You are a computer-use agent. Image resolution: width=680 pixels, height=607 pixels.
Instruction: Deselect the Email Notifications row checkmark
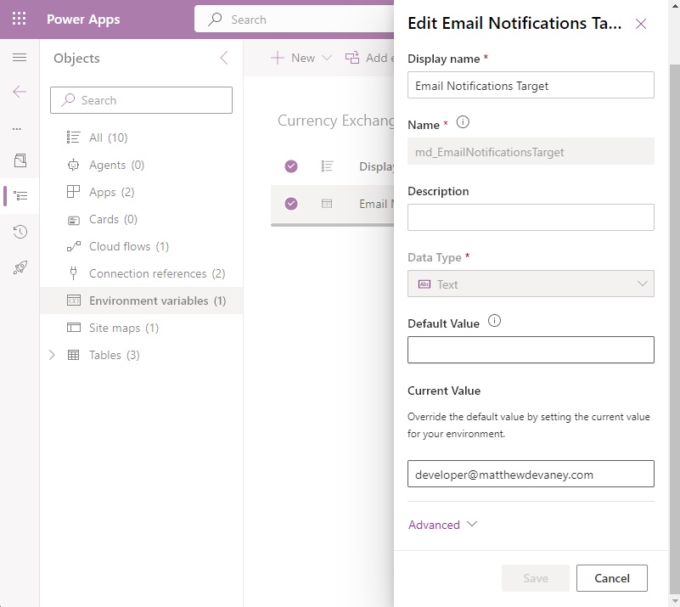click(291, 204)
